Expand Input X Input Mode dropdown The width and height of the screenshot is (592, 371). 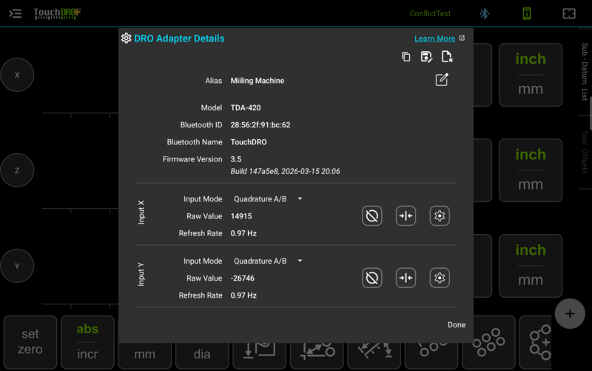point(268,199)
